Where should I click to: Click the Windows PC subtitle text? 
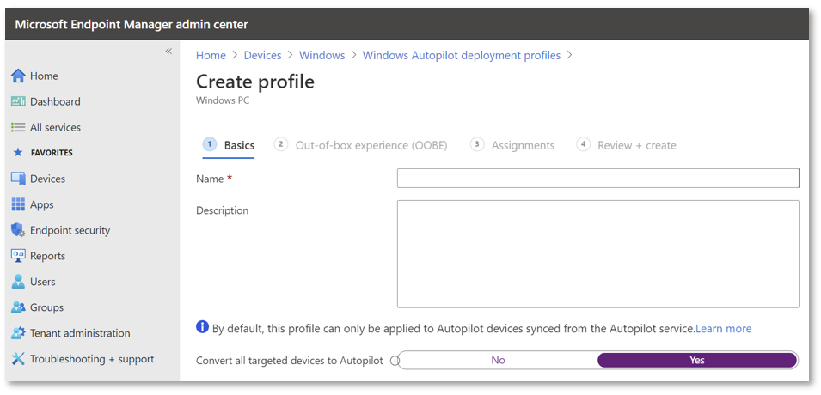click(x=223, y=100)
